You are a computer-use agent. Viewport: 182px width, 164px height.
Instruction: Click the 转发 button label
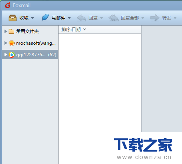click(x=167, y=18)
